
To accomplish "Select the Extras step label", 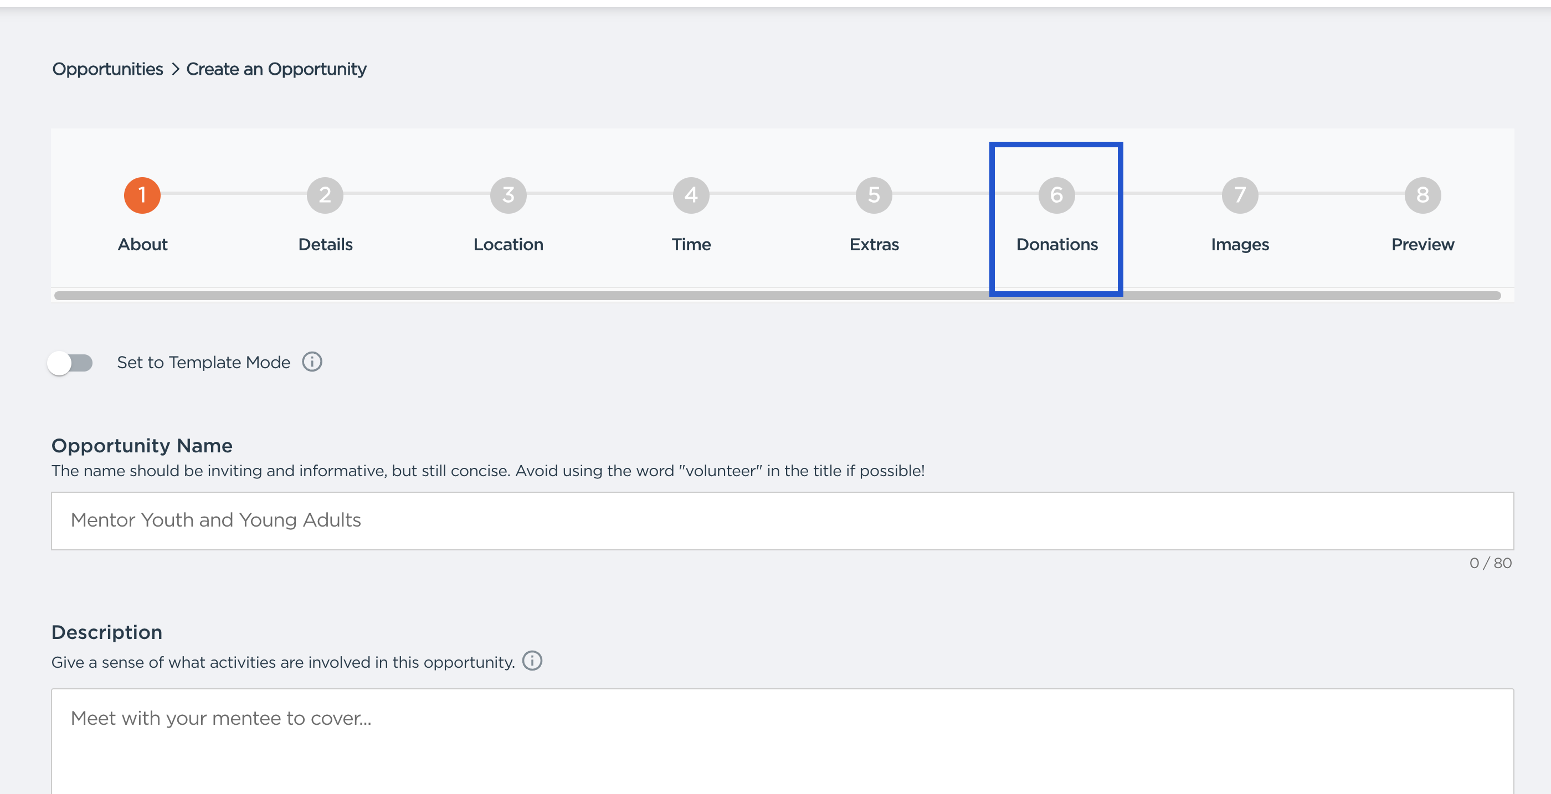I will click(x=874, y=244).
